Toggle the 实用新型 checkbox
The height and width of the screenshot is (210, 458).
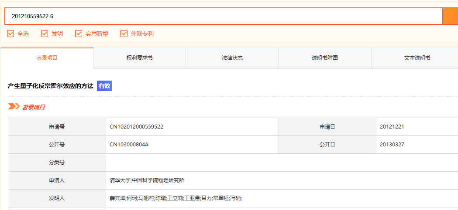click(x=79, y=34)
